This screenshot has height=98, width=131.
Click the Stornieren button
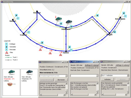point(61,80)
